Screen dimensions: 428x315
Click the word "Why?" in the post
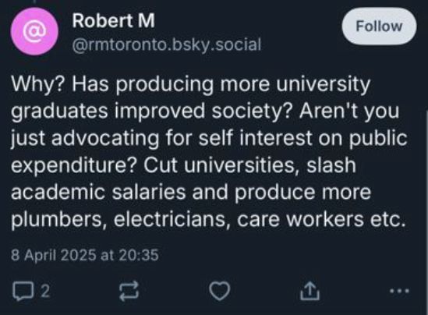pyautogui.click(x=37, y=84)
